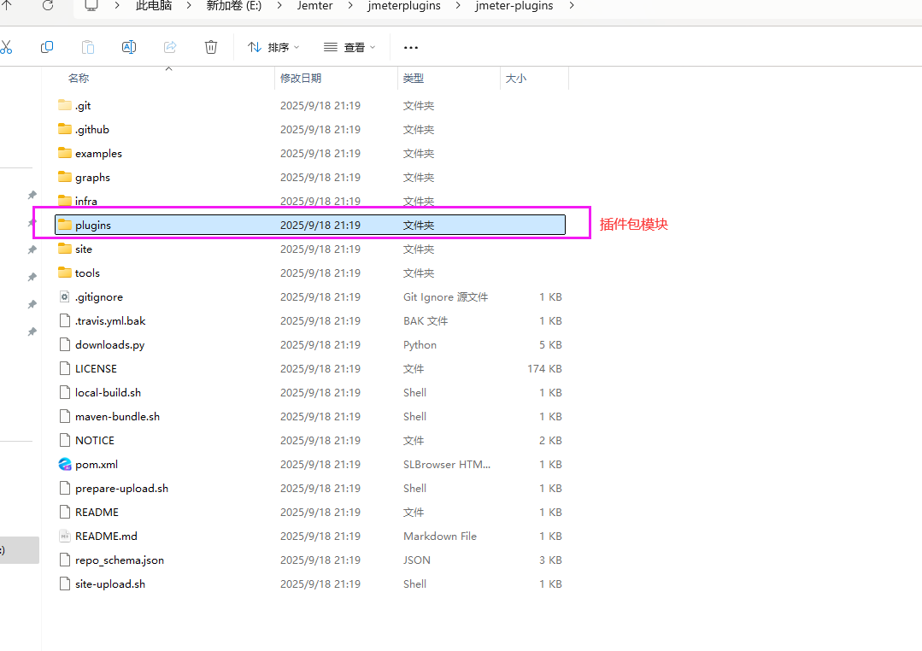Click jmeter-plugins in the breadcrumb
Viewport: 922px width, 651px height.
514,6
